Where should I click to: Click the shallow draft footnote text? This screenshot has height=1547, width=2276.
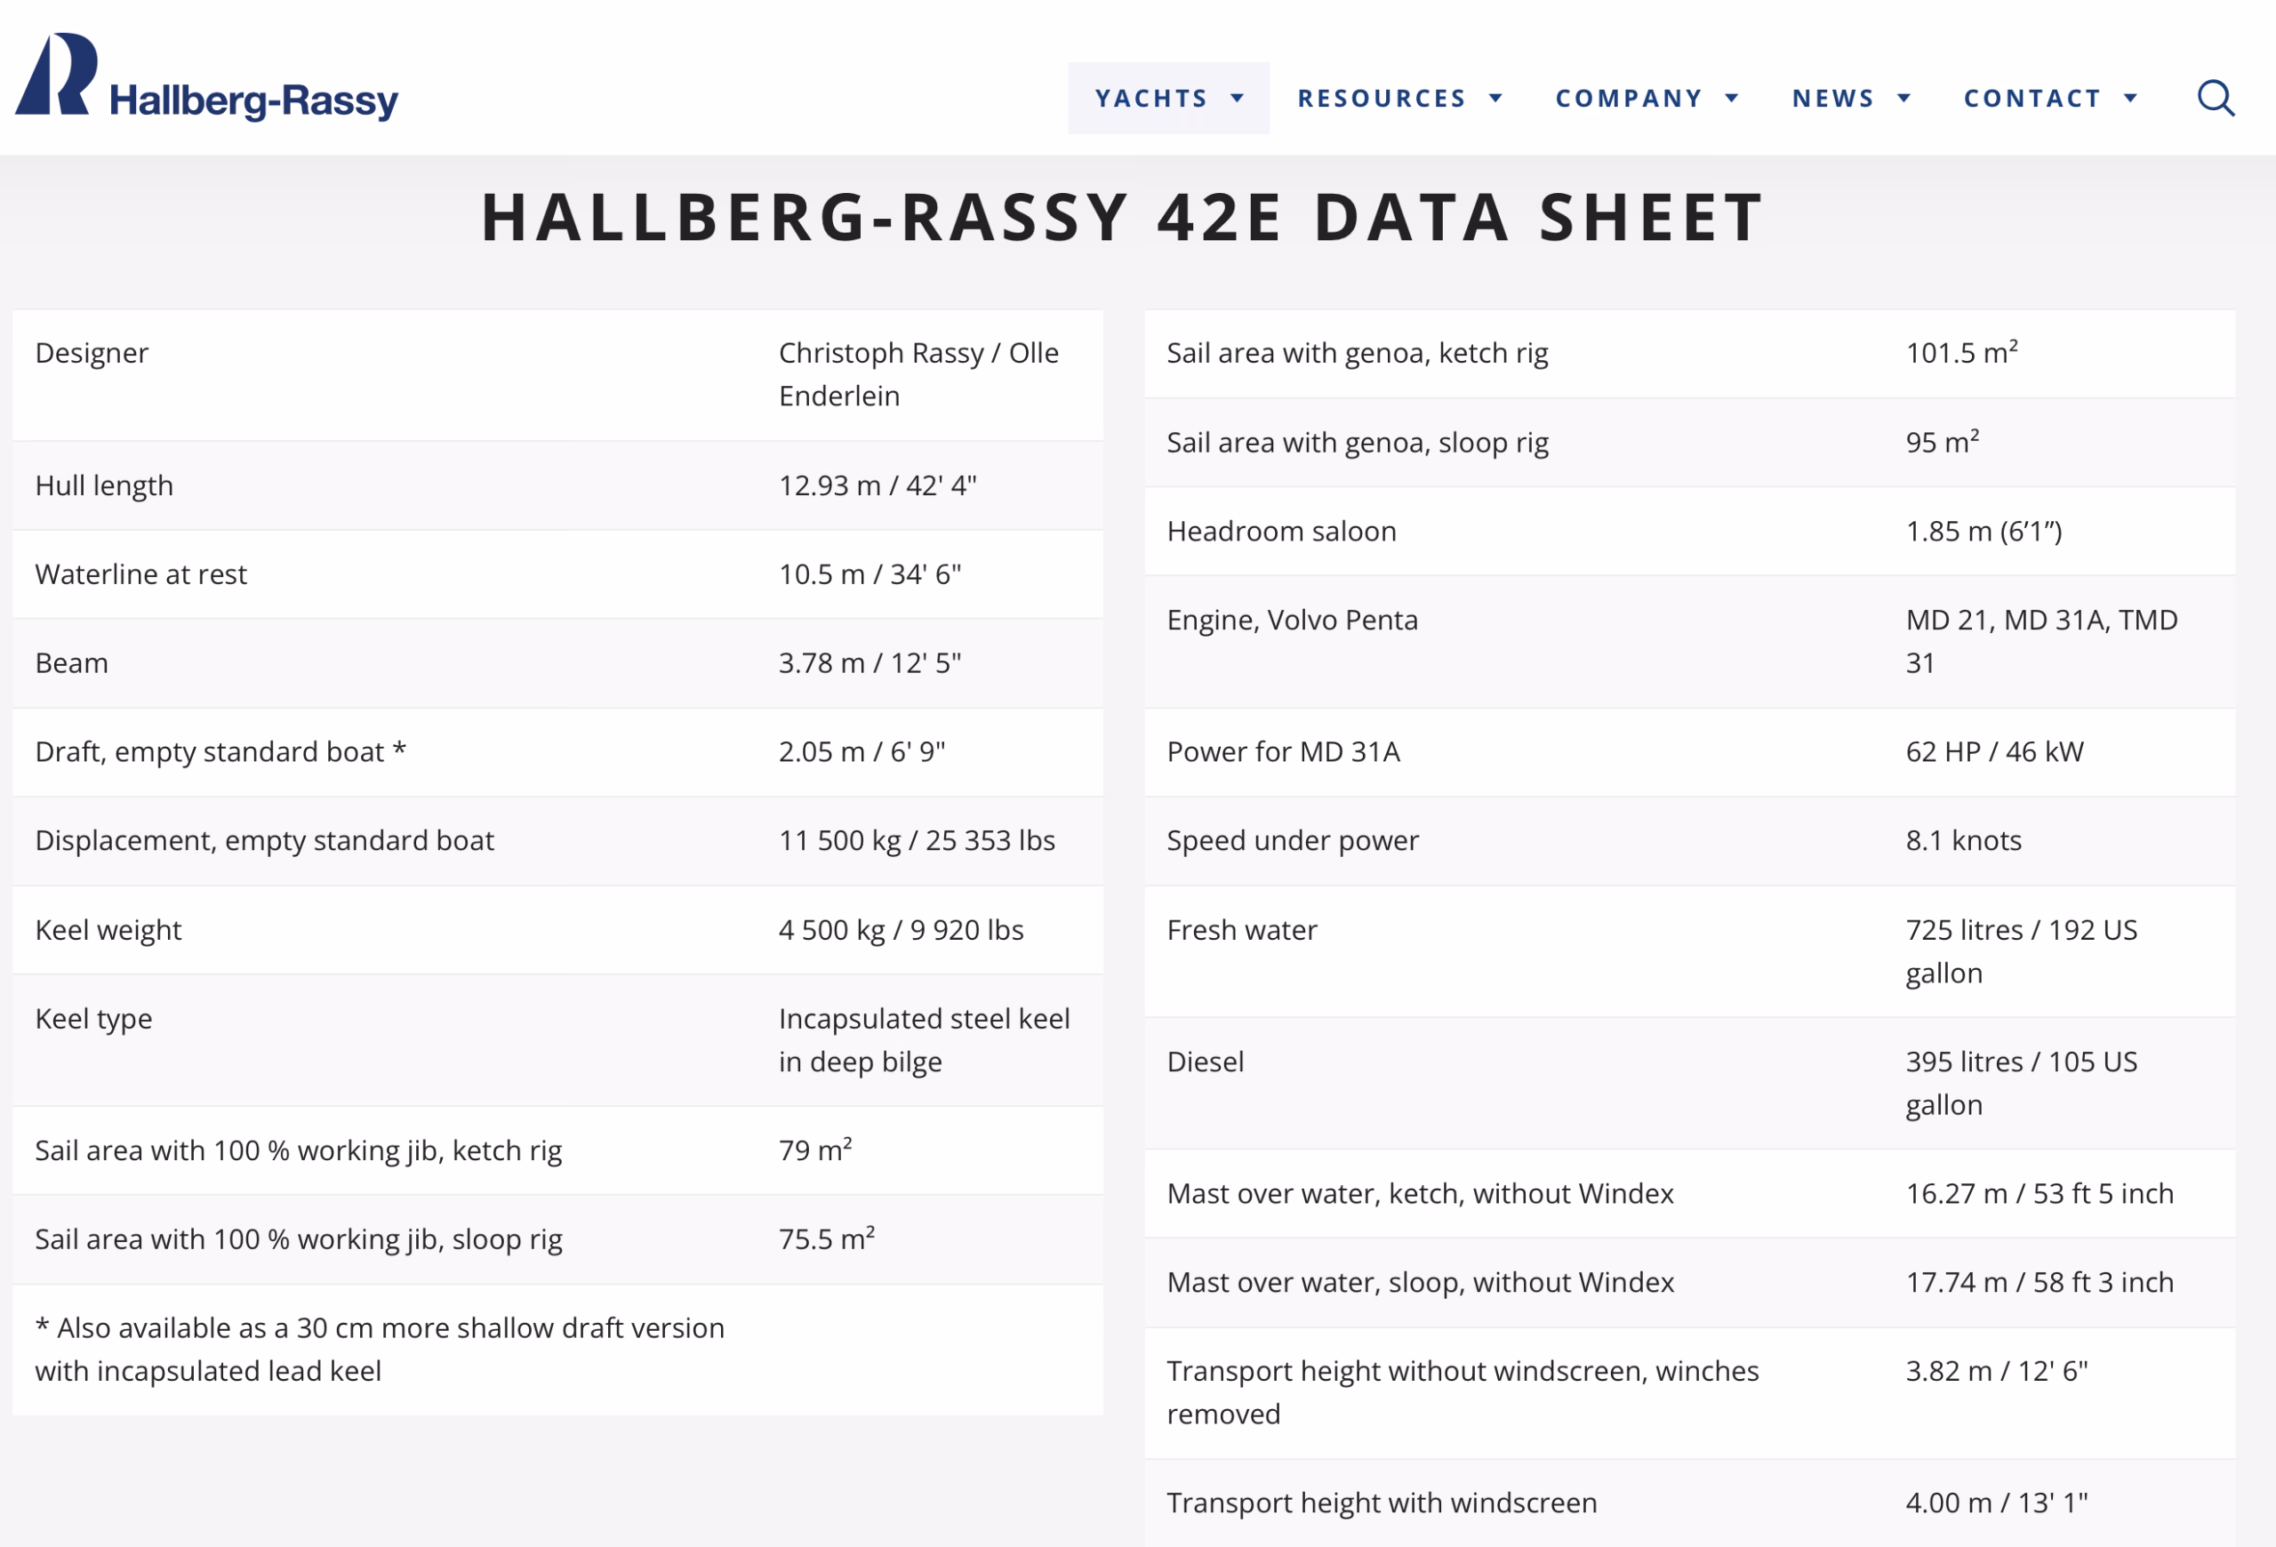[380, 1350]
